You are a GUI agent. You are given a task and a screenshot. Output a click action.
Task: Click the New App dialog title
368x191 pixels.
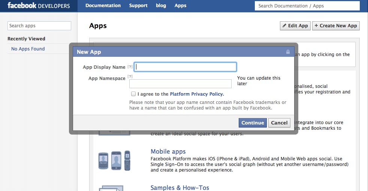[89, 52]
